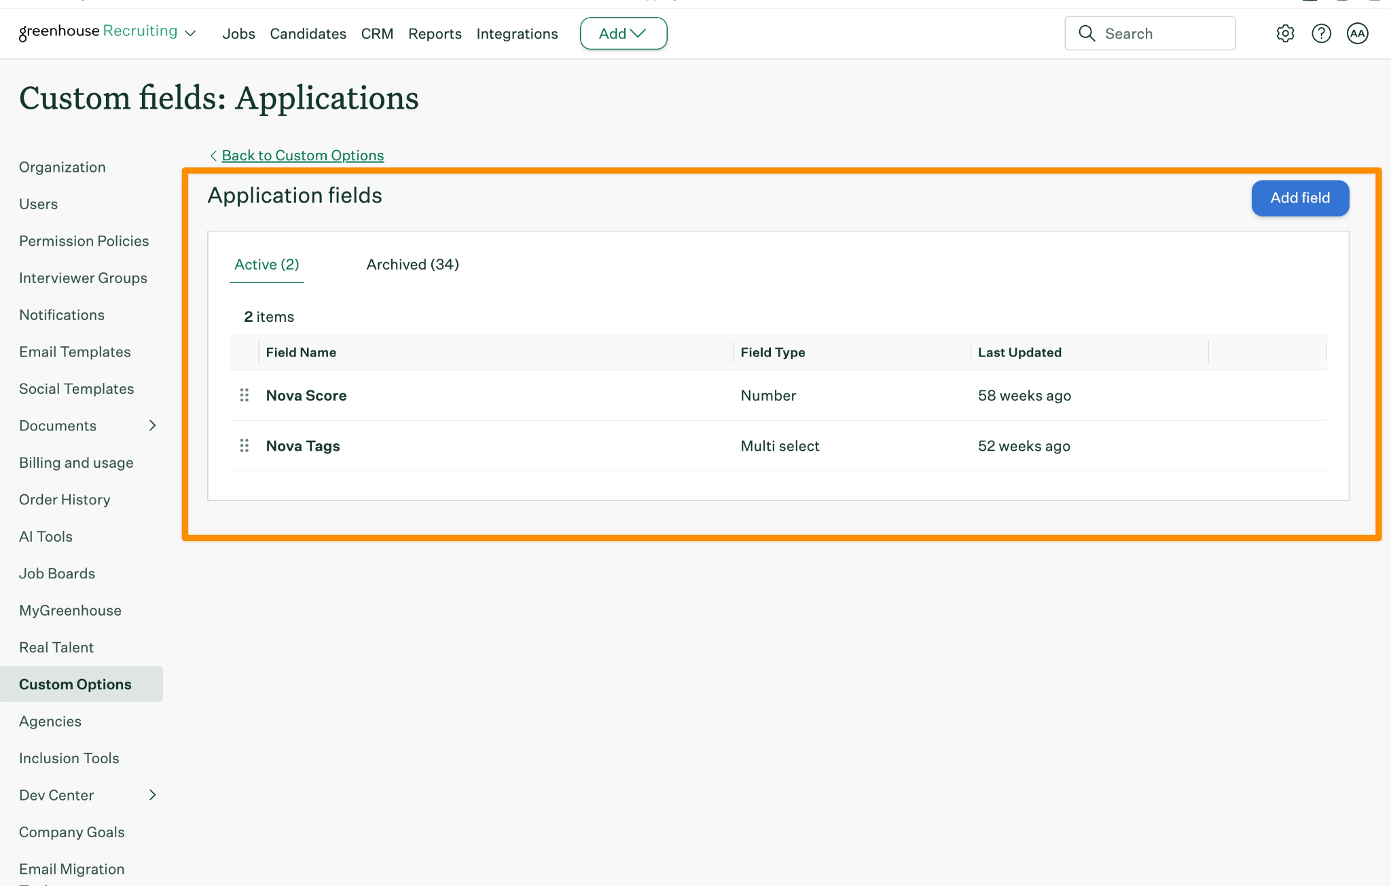Click the greenhouse Recruiting logo
This screenshot has width=1391, height=886.
[98, 32]
